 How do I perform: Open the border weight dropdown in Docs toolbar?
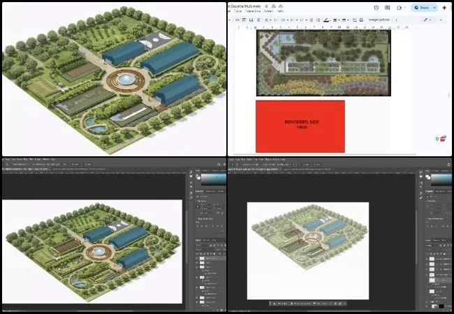coord(336,20)
